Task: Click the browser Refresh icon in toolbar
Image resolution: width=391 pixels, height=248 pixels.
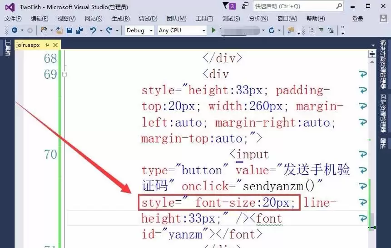Action: (x=272, y=30)
